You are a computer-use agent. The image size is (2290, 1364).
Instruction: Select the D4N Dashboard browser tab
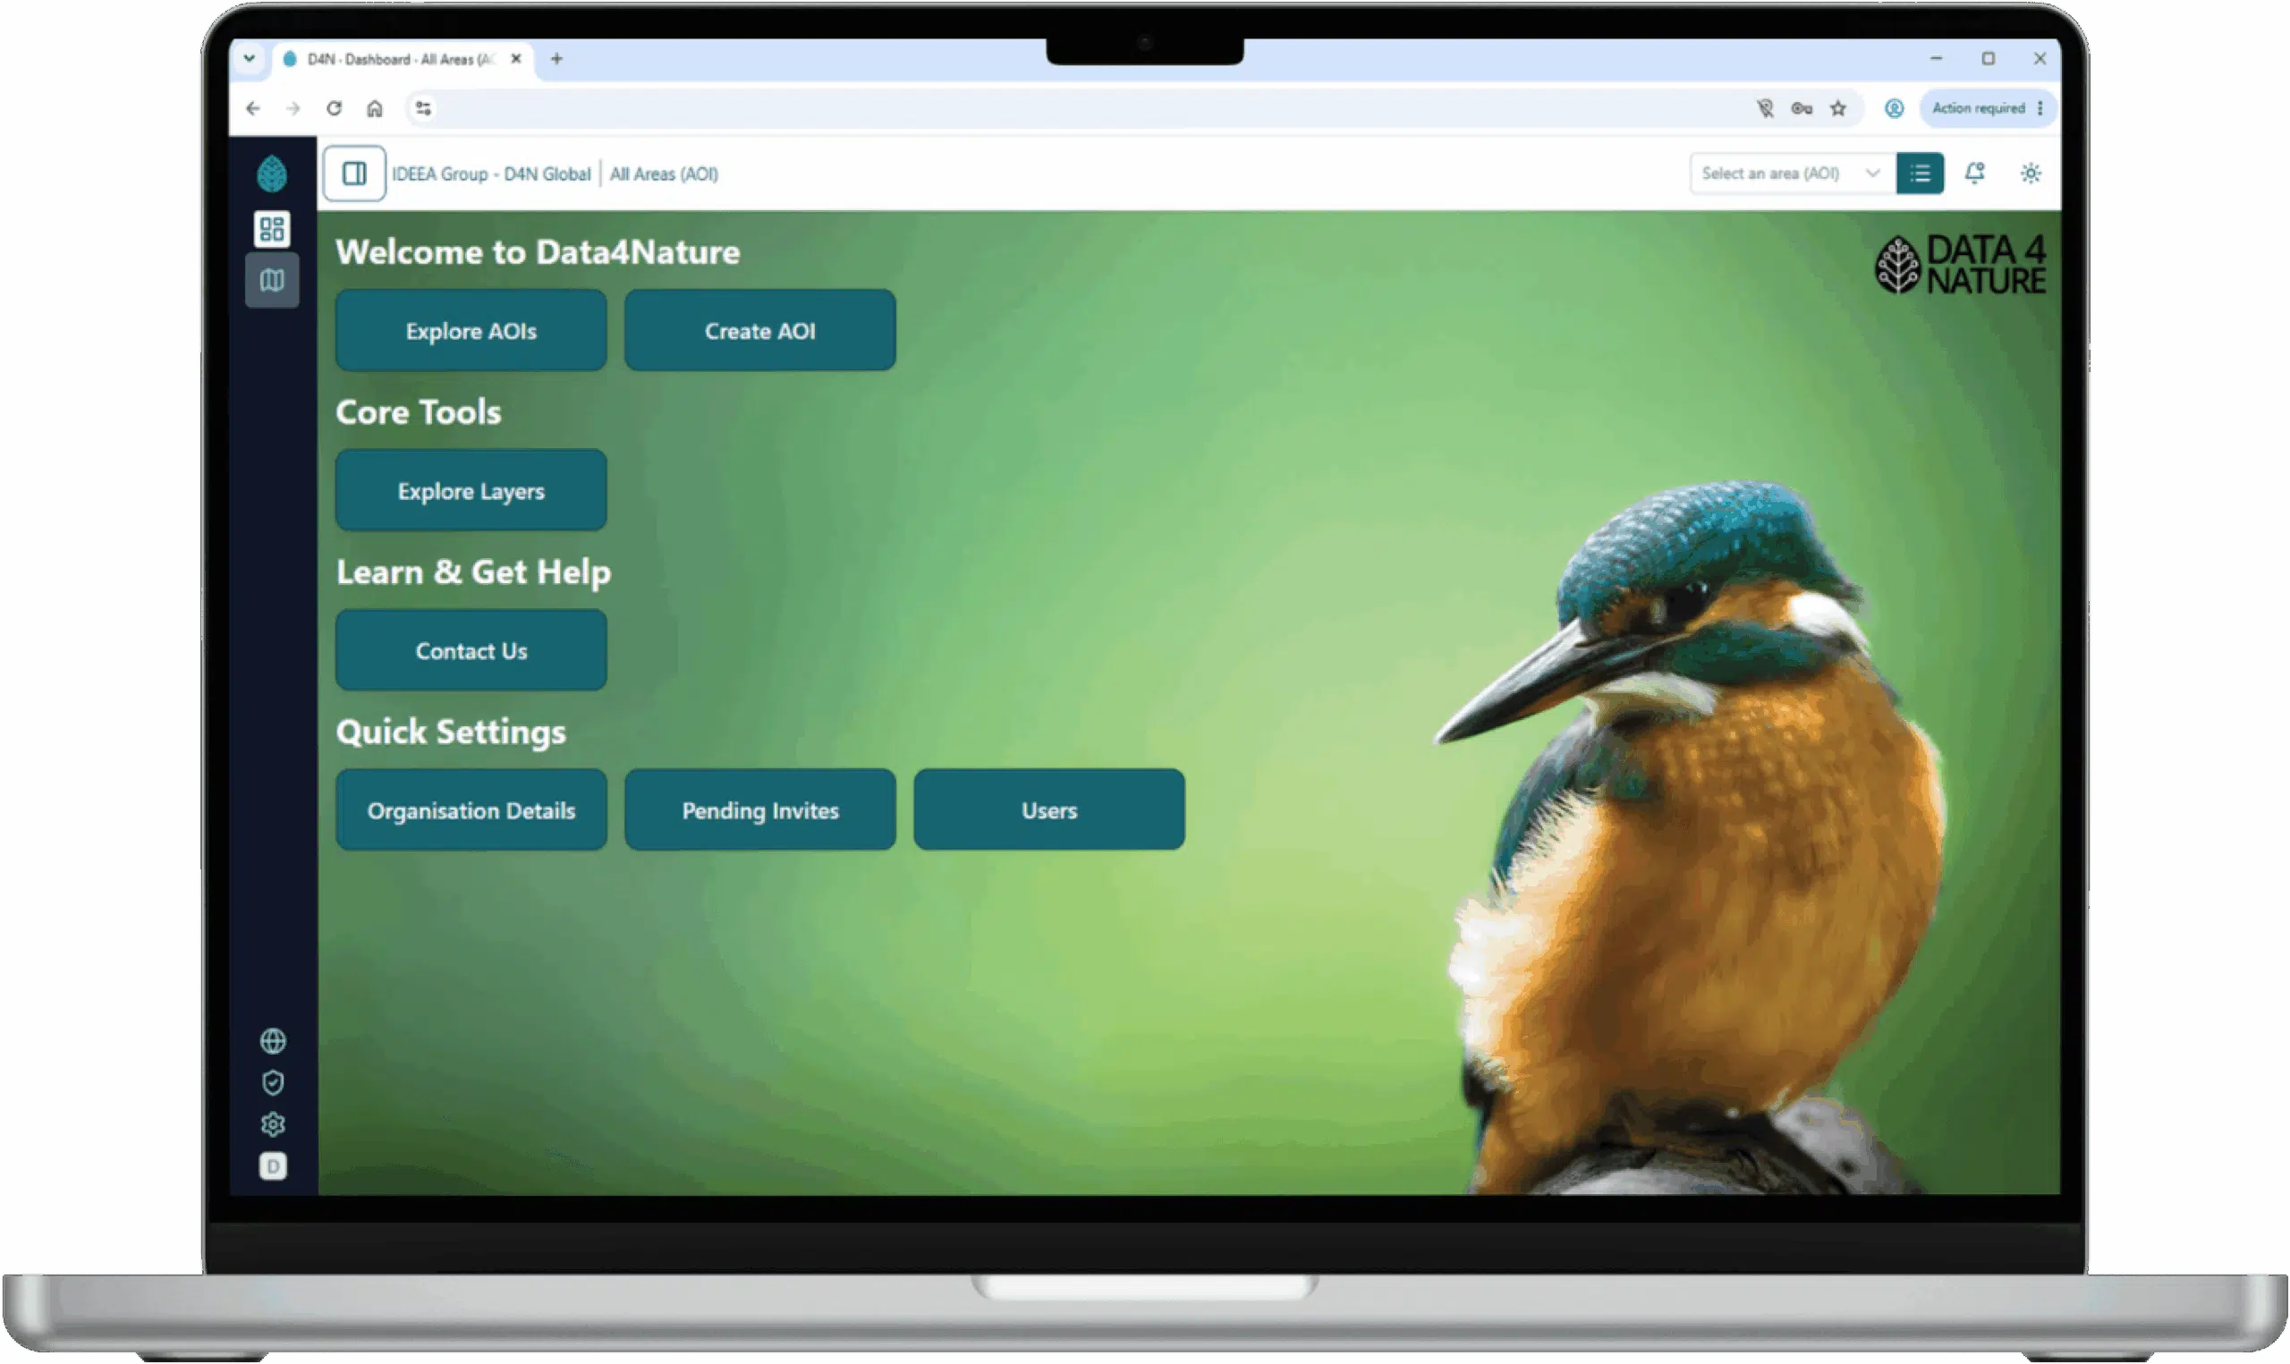click(402, 59)
